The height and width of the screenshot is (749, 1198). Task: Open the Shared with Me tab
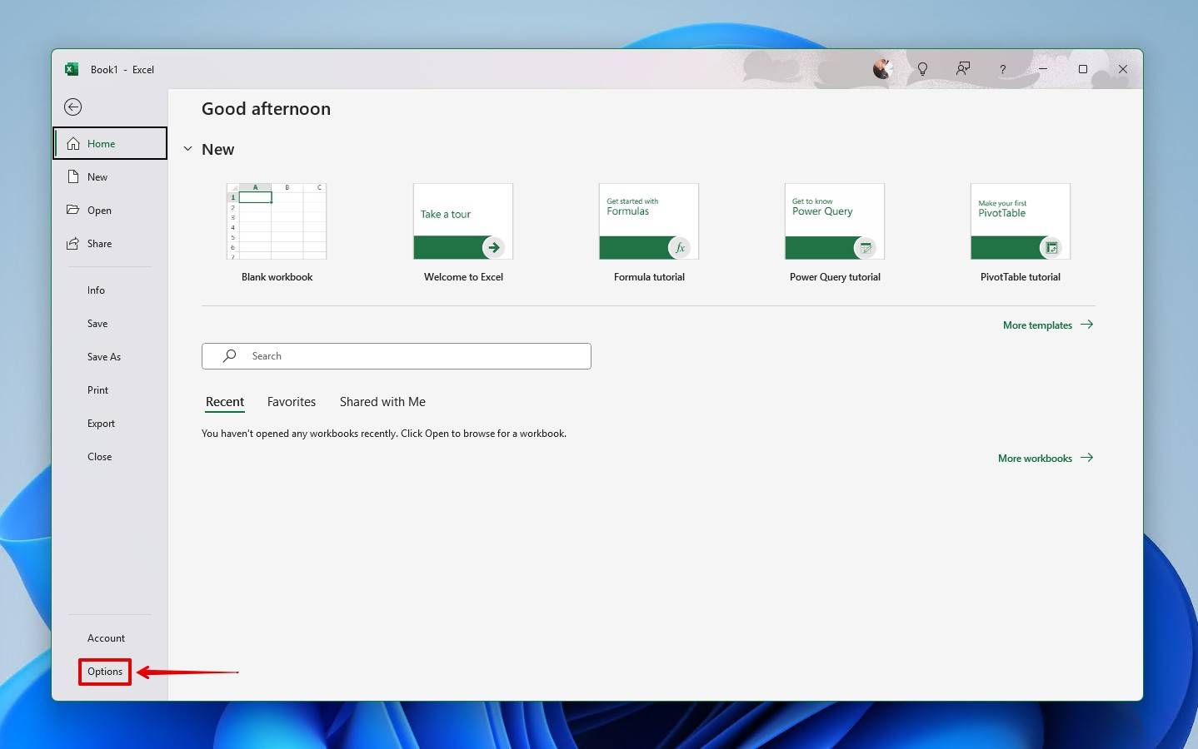pos(382,401)
